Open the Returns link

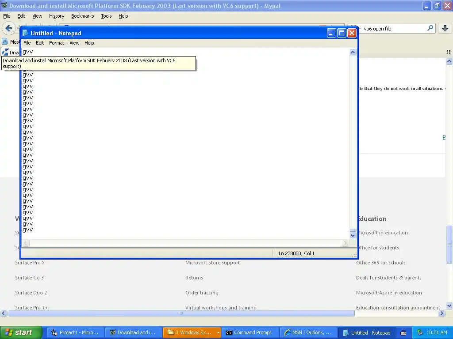coord(194,278)
